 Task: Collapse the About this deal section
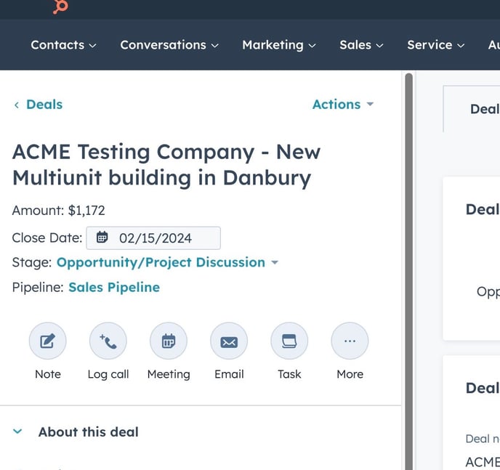[x=18, y=431]
